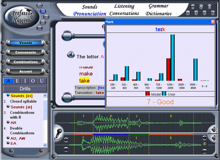This screenshot has width=220, height=160.
Task: Select the DE language button
Action: tap(43, 22)
